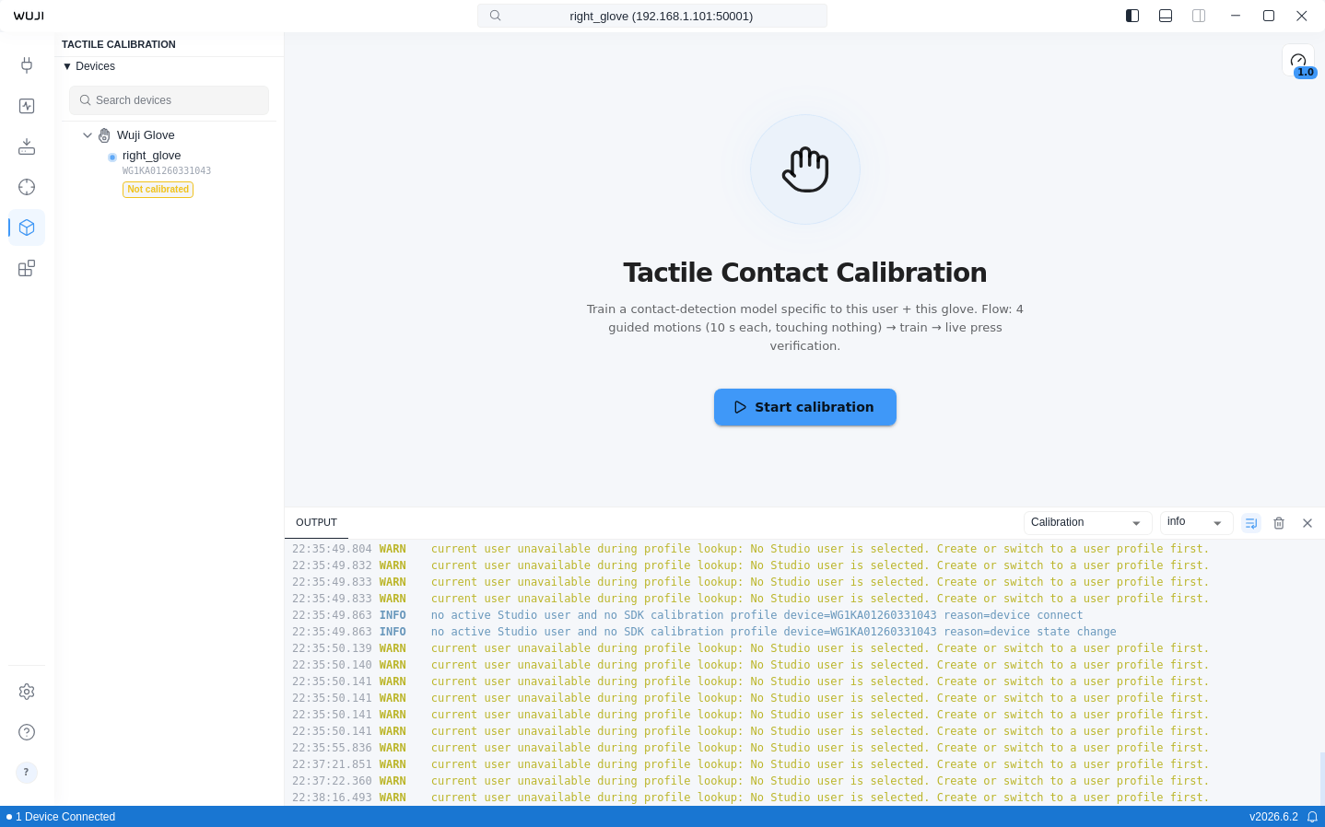Click the large hand calibration graphic
The height and width of the screenshot is (827, 1325).
[805, 169]
